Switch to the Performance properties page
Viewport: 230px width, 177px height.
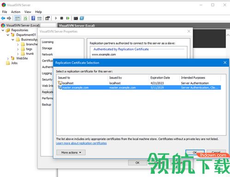[47, 98]
